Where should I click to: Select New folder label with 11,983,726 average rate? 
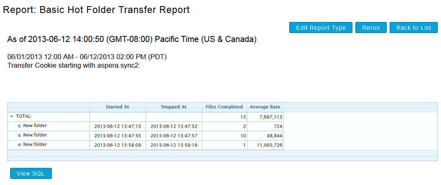click(x=35, y=144)
